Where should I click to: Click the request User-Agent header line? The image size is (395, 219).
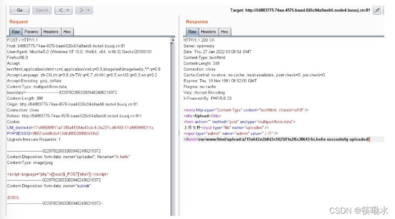point(79,55)
